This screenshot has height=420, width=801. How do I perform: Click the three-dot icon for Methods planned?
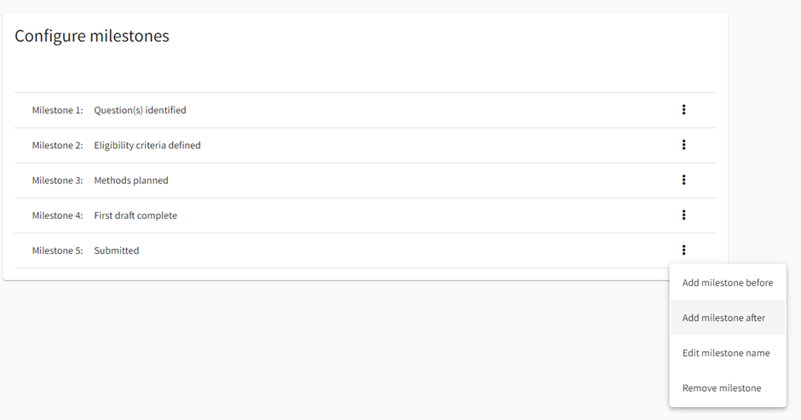coord(683,180)
